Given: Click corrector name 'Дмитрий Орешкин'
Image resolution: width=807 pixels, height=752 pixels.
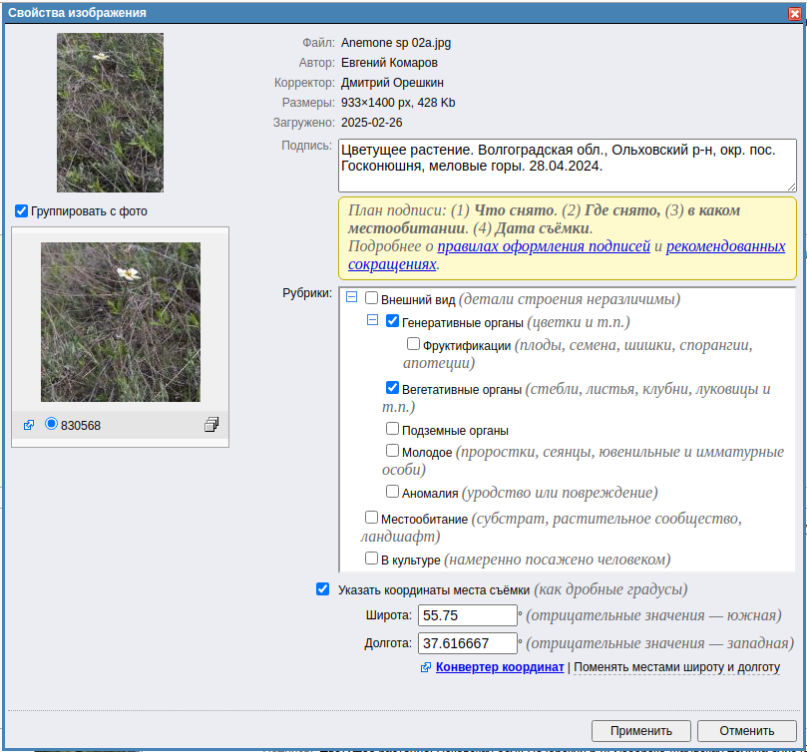Looking at the screenshot, I should pyautogui.click(x=392, y=83).
